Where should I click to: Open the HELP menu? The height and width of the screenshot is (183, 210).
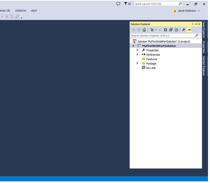[x=34, y=11]
